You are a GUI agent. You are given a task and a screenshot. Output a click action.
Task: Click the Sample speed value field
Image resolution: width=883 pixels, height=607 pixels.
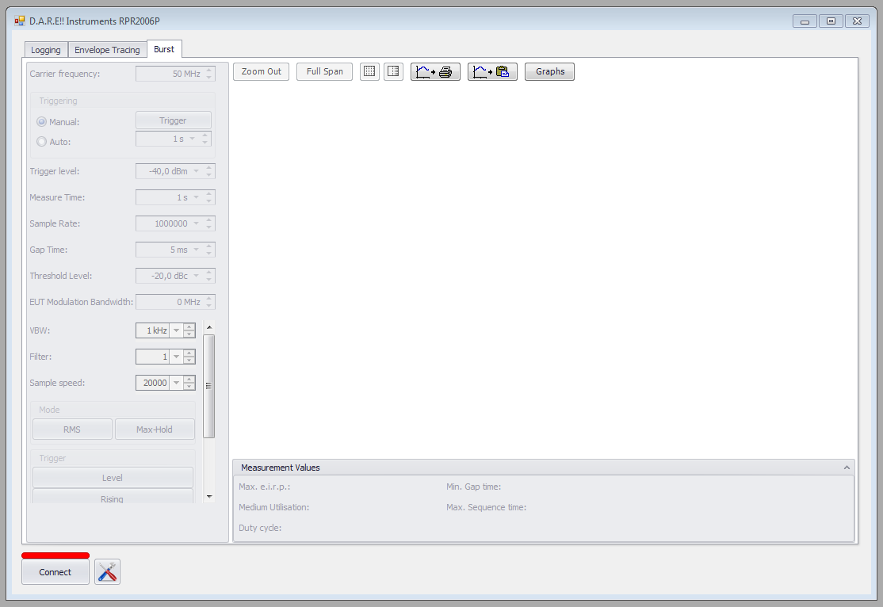pyautogui.click(x=153, y=383)
